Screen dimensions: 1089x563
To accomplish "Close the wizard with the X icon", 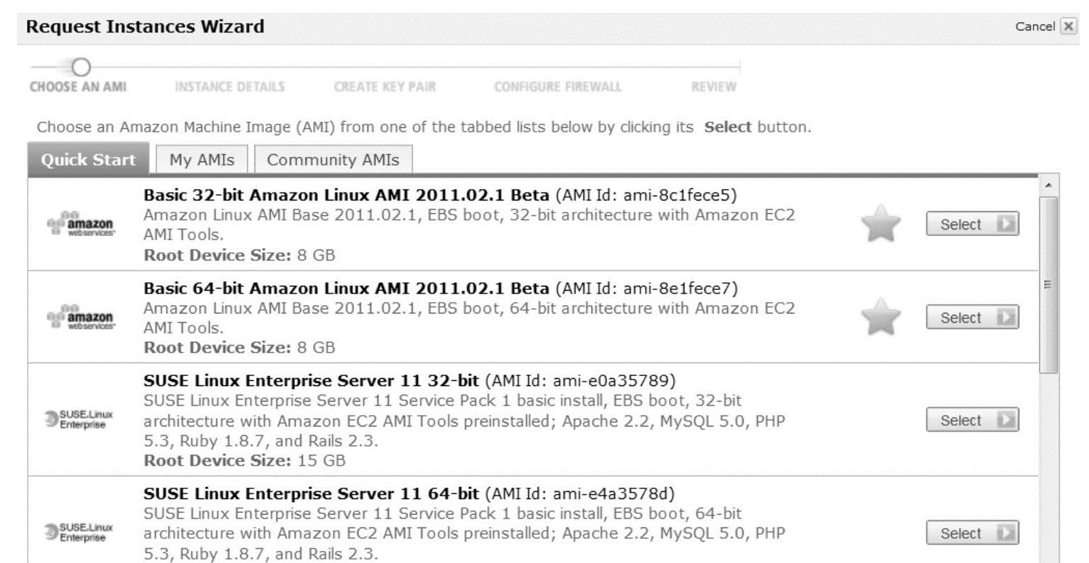I will pyautogui.click(x=1068, y=27).
